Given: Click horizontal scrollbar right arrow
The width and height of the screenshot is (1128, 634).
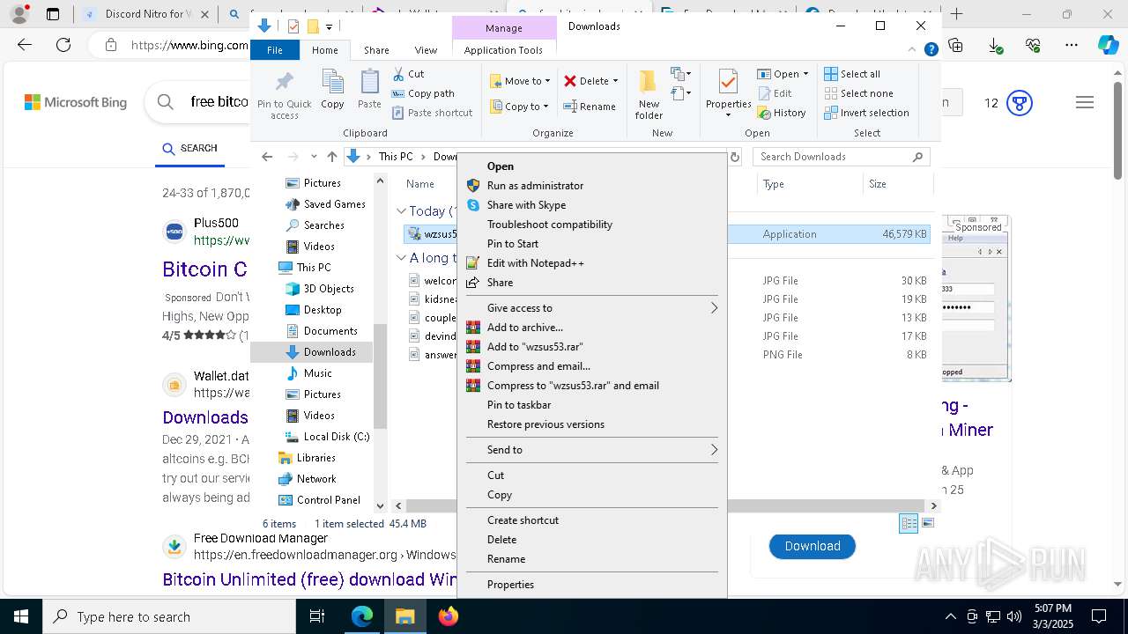Looking at the screenshot, I should coord(934,505).
